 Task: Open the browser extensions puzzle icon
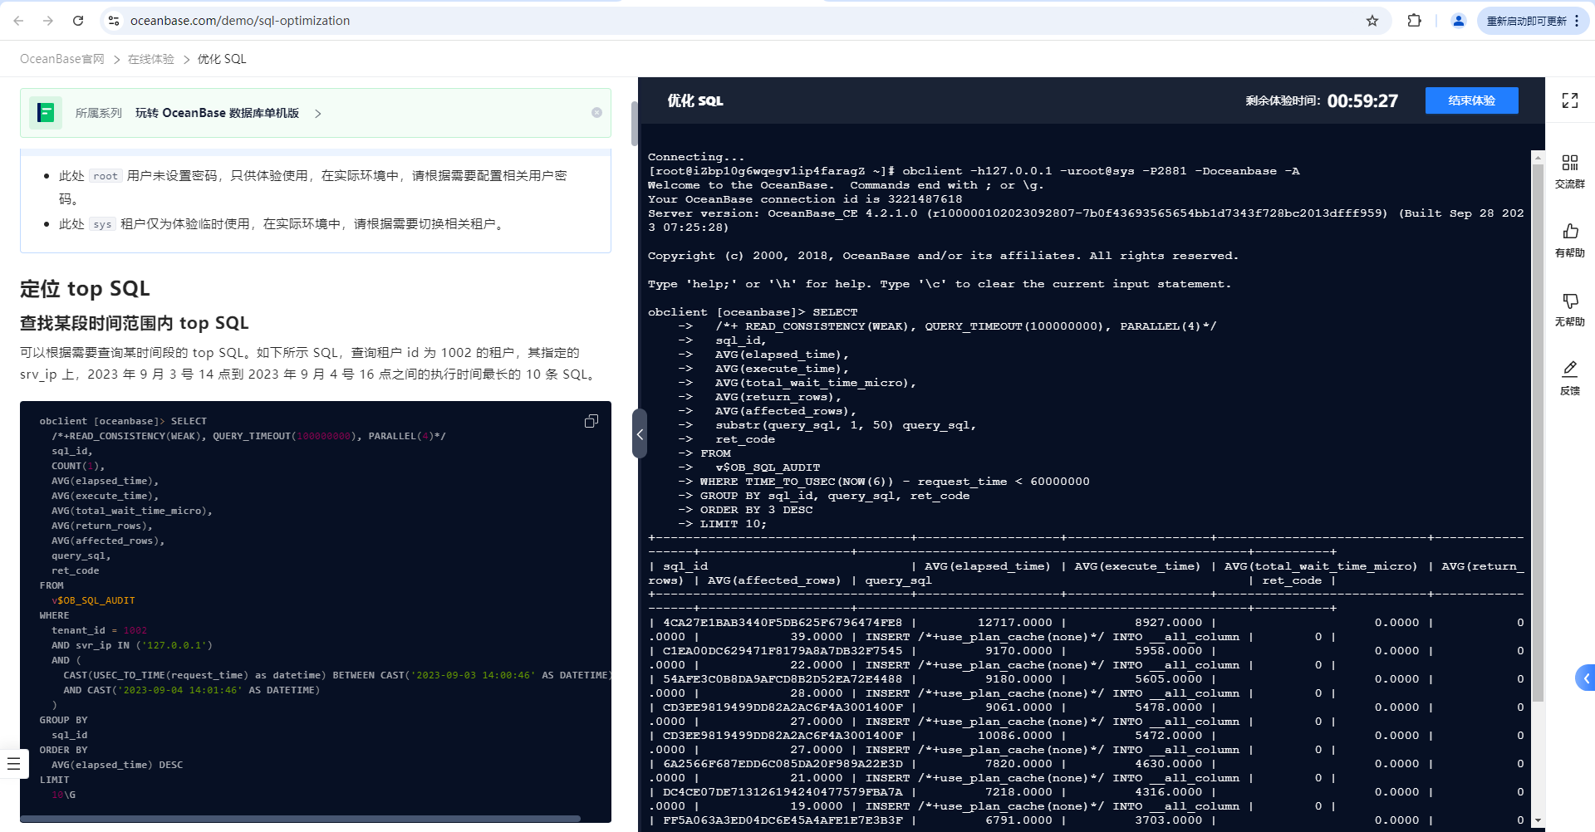pos(1414,21)
